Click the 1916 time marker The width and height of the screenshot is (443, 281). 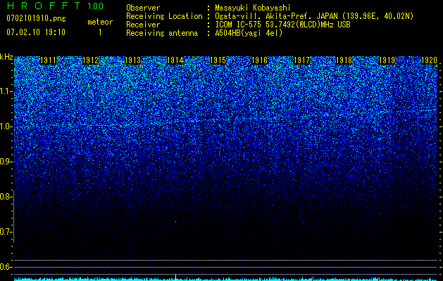point(260,60)
